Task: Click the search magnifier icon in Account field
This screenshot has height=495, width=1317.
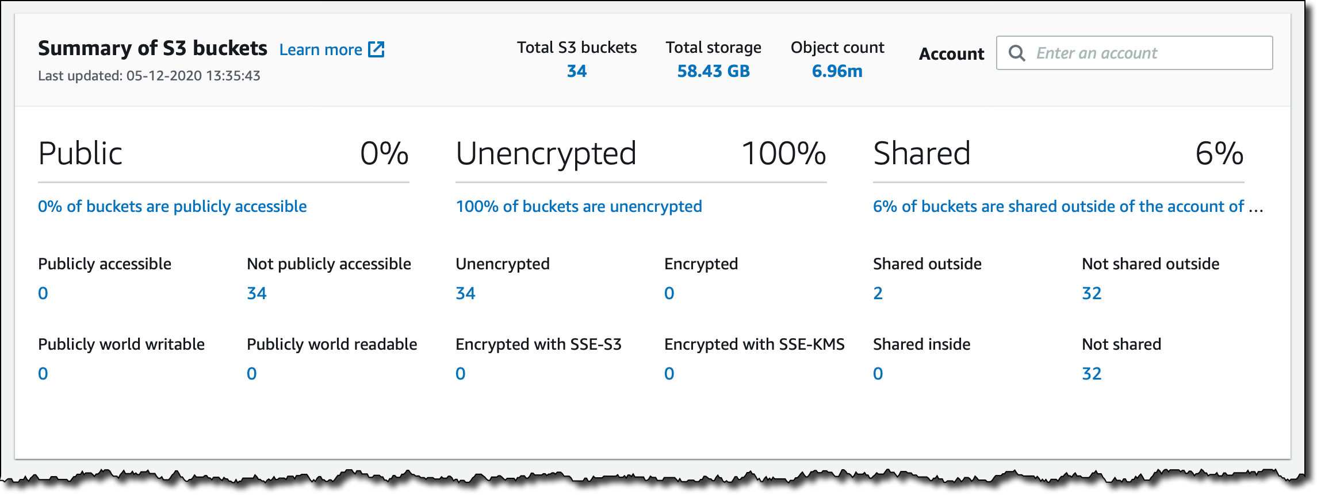Action: tap(1017, 53)
